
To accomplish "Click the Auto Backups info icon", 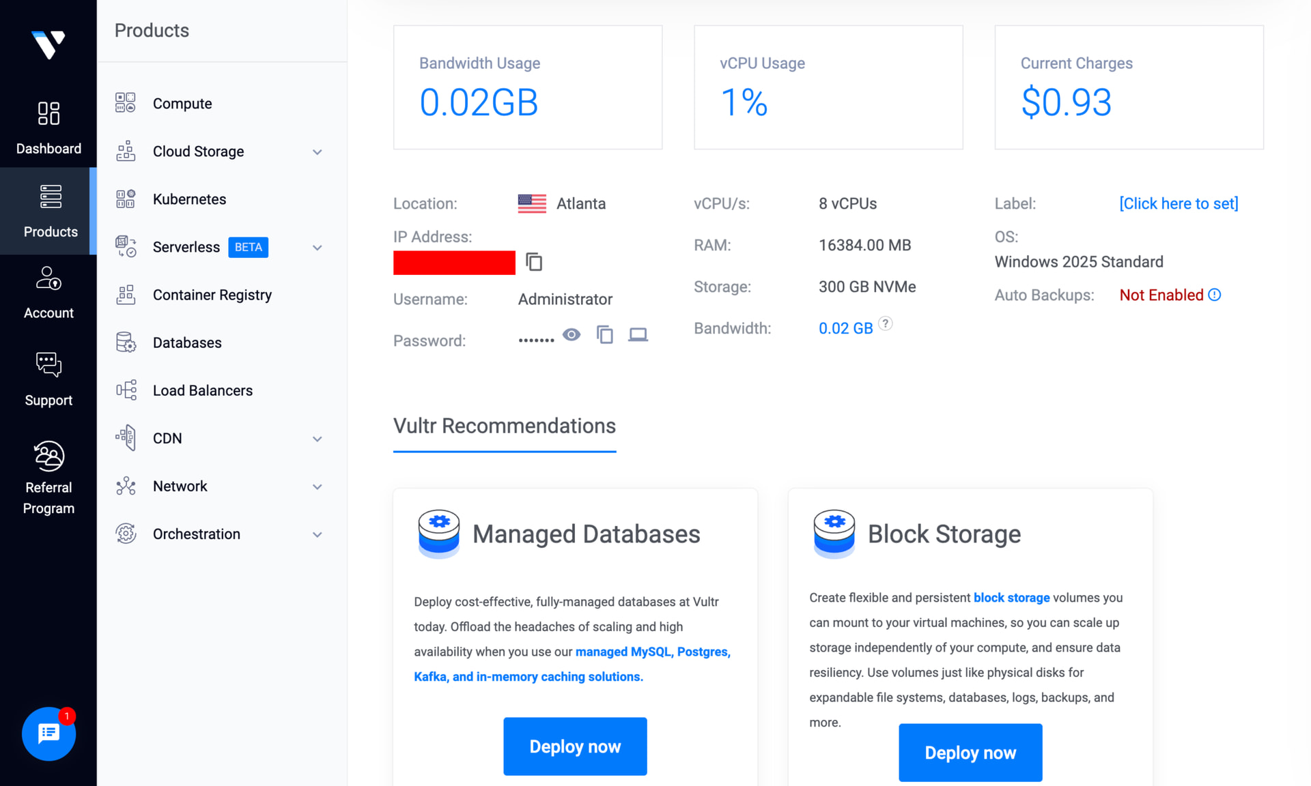I will click(x=1214, y=295).
